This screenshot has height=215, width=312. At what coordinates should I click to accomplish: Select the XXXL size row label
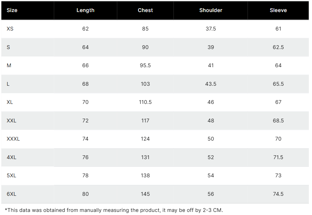click(x=13, y=139)
